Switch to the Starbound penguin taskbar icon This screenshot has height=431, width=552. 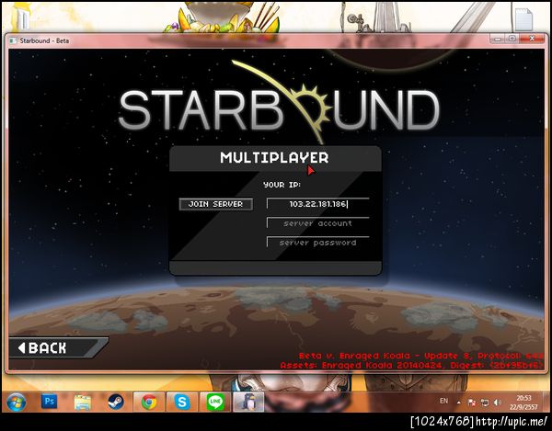(x=248, y=402)
